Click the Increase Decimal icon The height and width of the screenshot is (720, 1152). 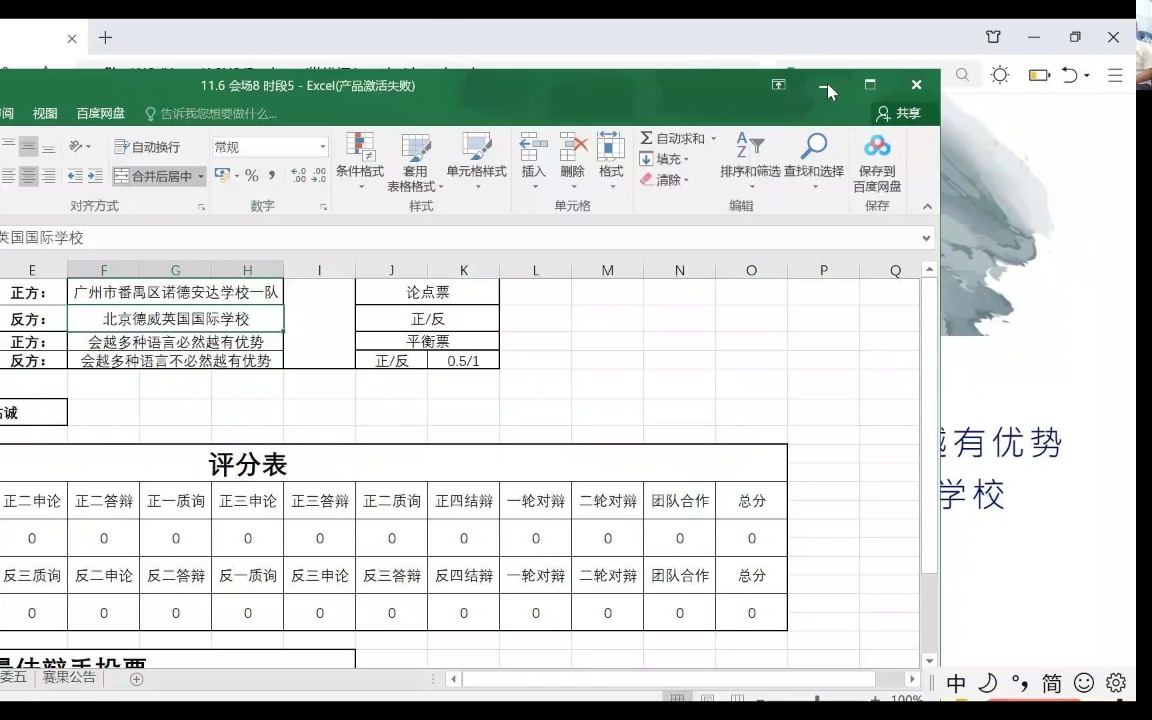[x=299, y=176]
